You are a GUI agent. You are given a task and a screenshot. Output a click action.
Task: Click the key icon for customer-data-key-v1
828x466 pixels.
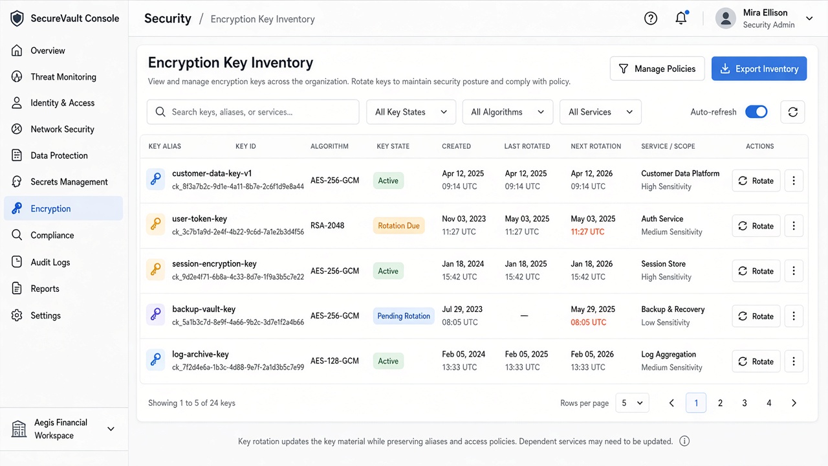tap(155, 180)
